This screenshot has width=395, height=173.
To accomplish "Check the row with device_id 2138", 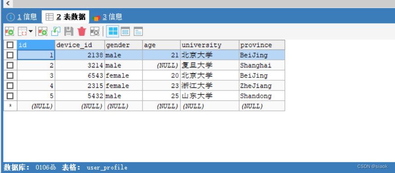I will click(x=10, y=55).
